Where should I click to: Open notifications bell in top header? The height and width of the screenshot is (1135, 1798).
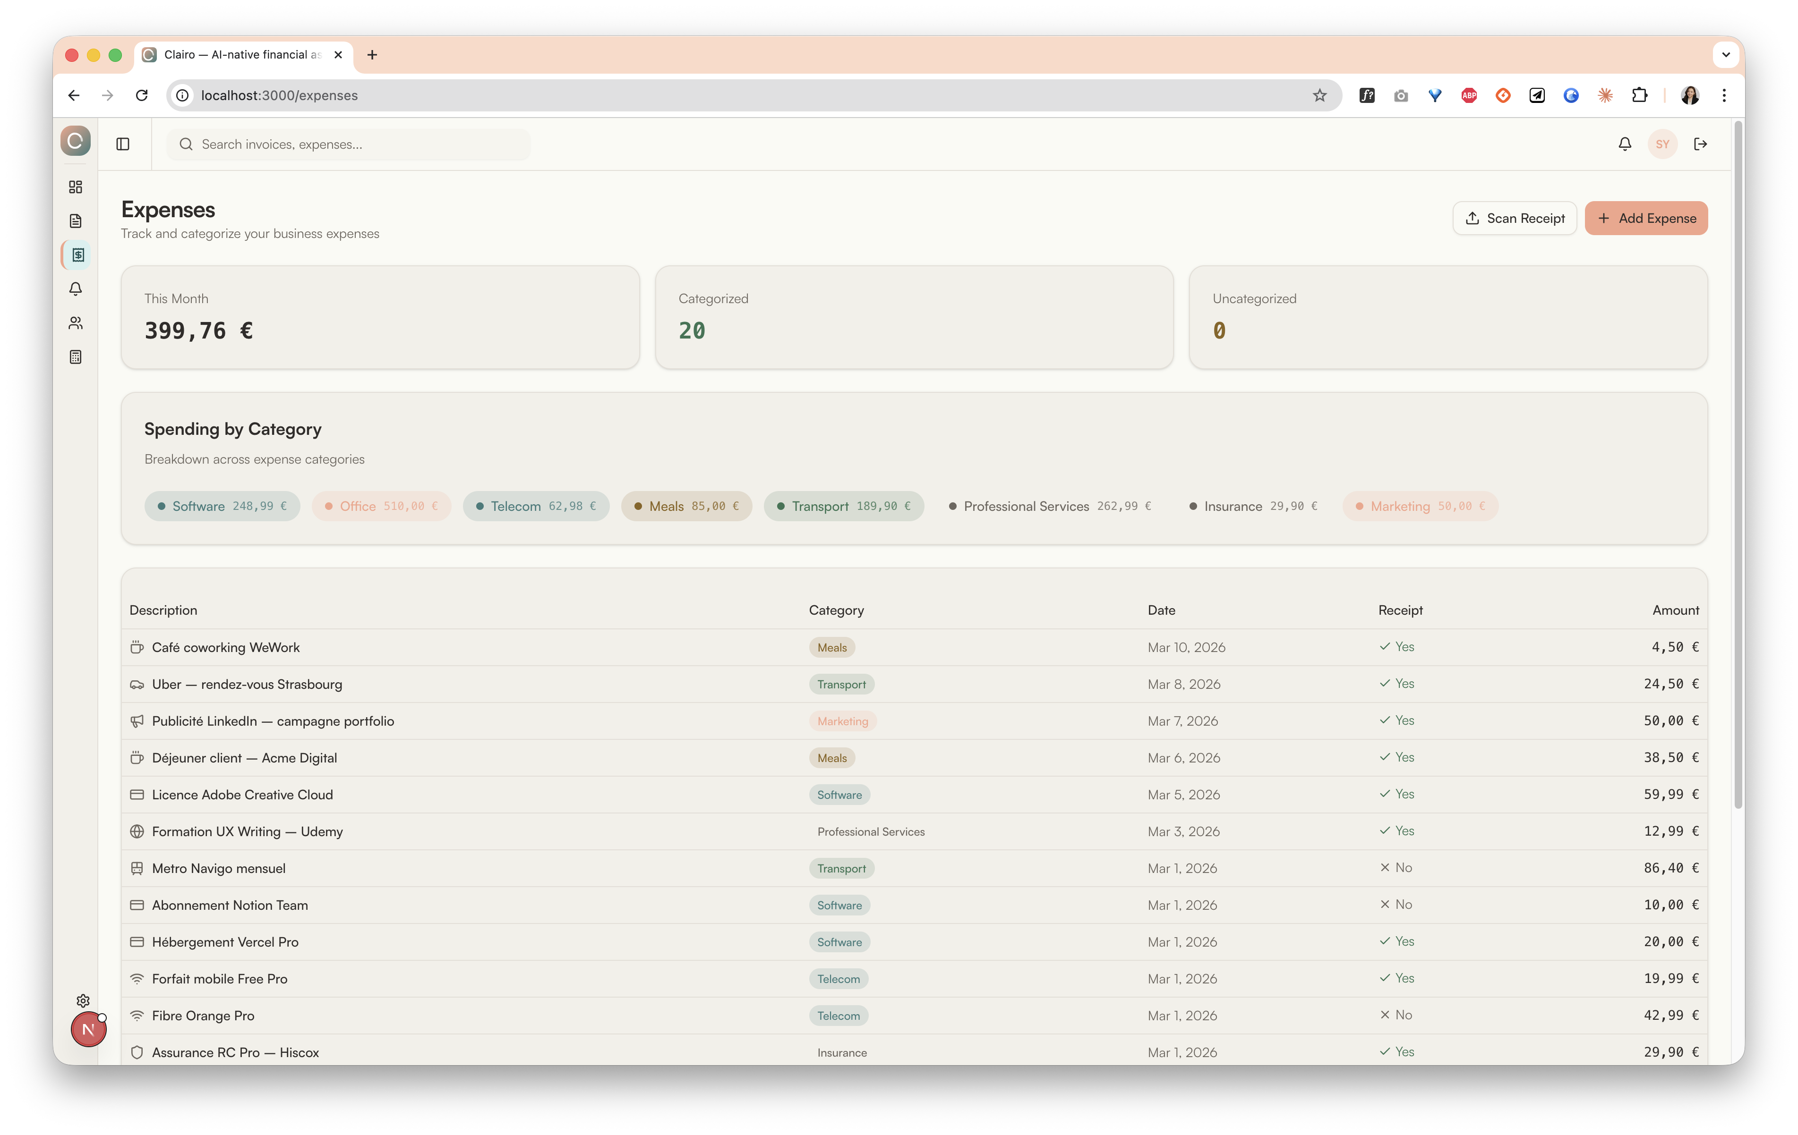tap(1625, 144)
